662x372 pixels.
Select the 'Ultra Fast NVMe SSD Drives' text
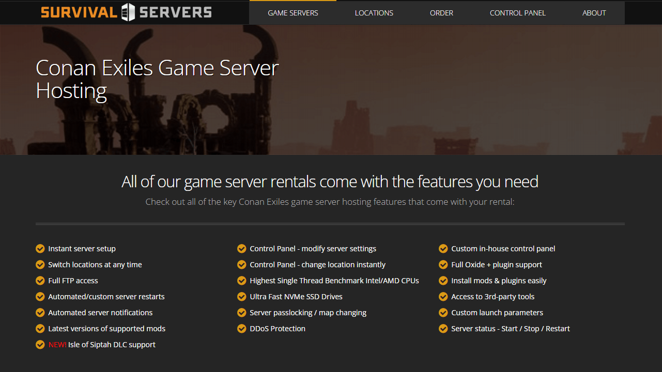[296, 297]
